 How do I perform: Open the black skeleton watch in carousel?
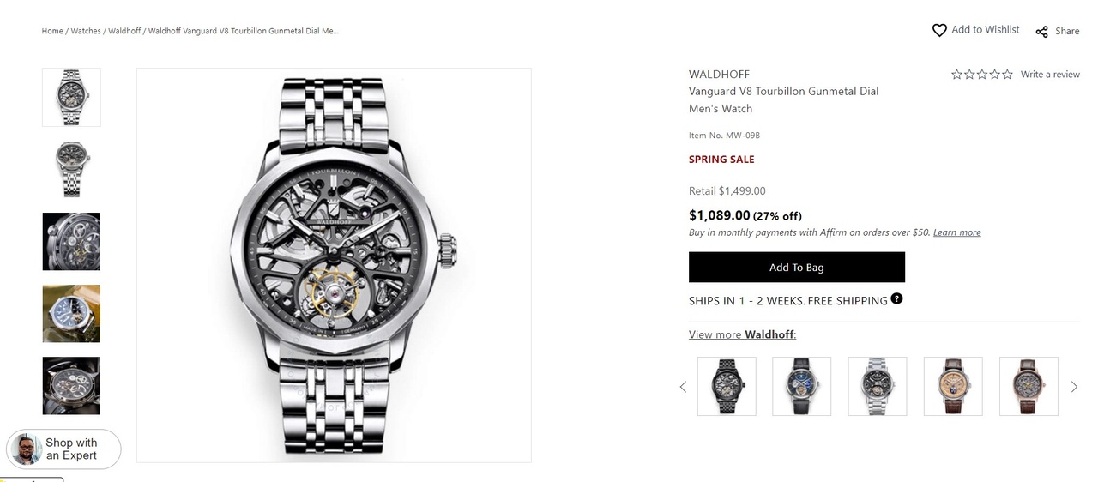click(727, 386)
